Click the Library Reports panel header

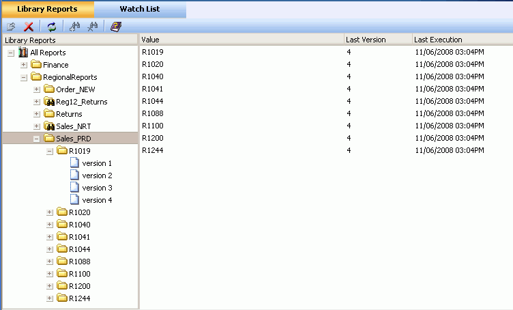[70, 40]
